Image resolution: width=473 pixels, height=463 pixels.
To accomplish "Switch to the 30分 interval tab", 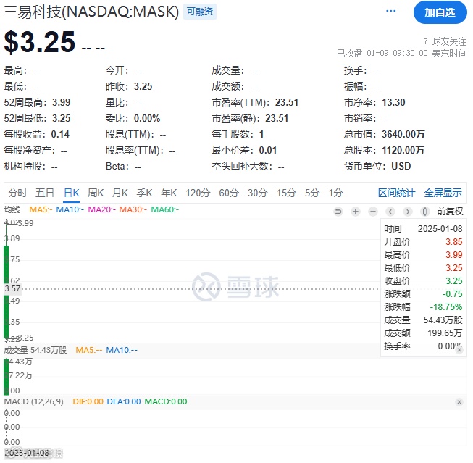I will pos(258,193).
